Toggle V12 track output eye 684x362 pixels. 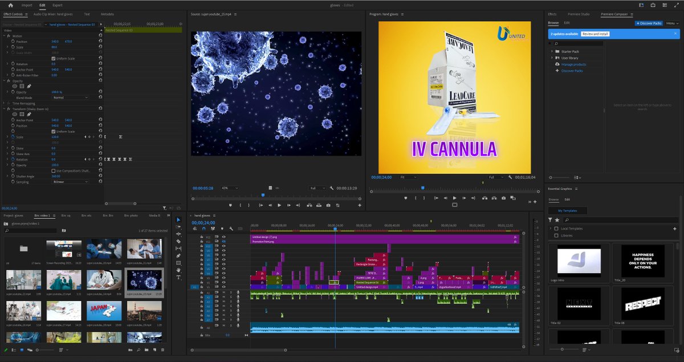pyautogui.click(x=223, y=237)
